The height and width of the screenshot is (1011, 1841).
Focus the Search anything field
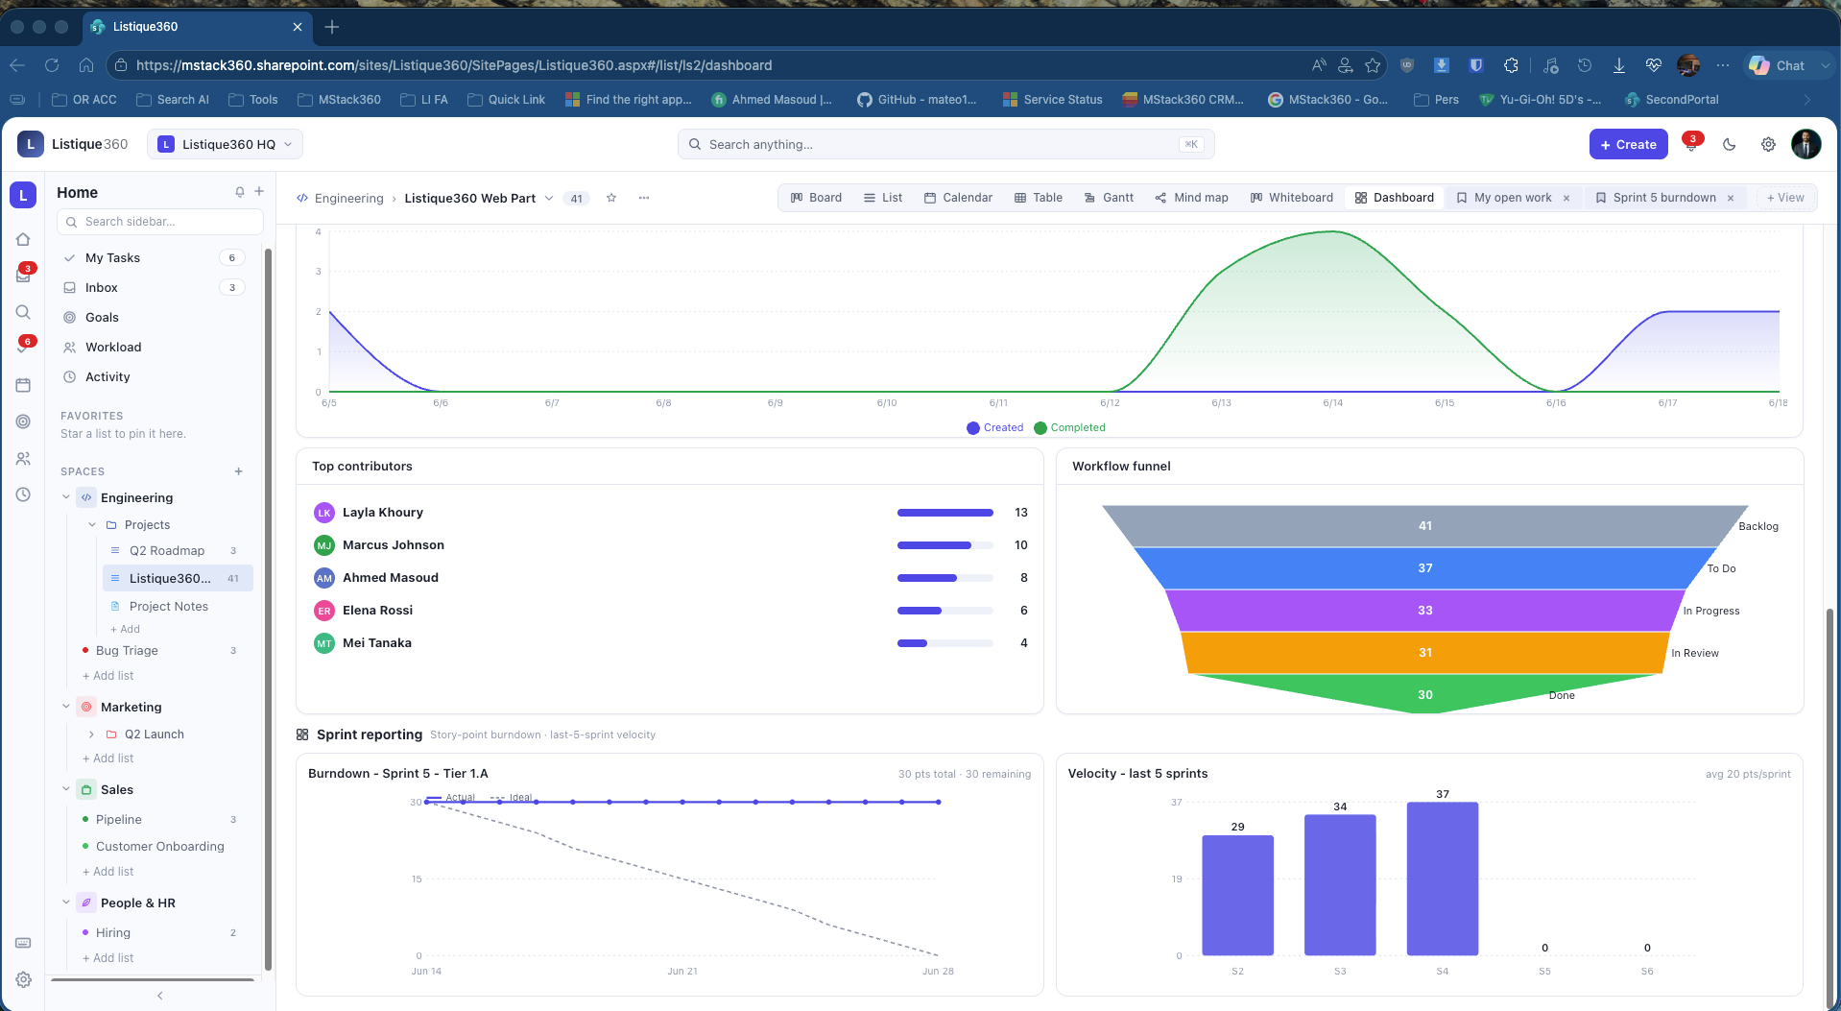tap(945, 144)
